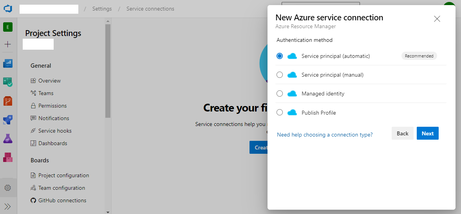Click cloud icon beside Managed identity
The image size is (461, 214).
(292, 94)
